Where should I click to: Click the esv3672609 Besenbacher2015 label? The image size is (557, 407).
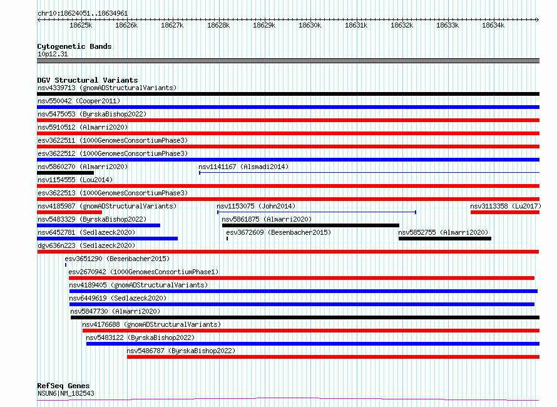[x=278, y=232]
